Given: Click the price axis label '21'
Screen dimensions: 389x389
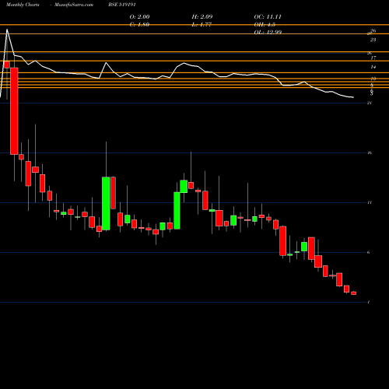Looking at the screenshot, I should (x=370, y=103).
